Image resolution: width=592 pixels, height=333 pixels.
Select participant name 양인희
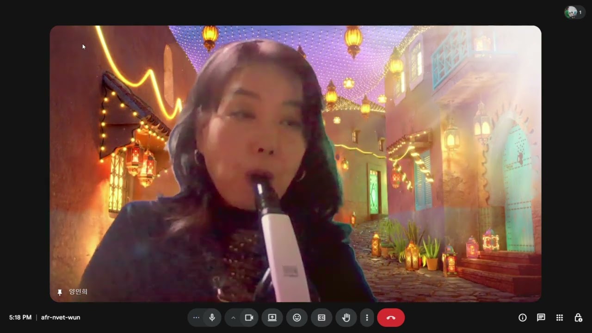(x=78, y=292)
